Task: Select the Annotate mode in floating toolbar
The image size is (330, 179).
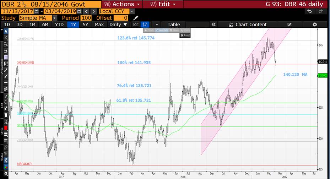Action: coord(162,31)
